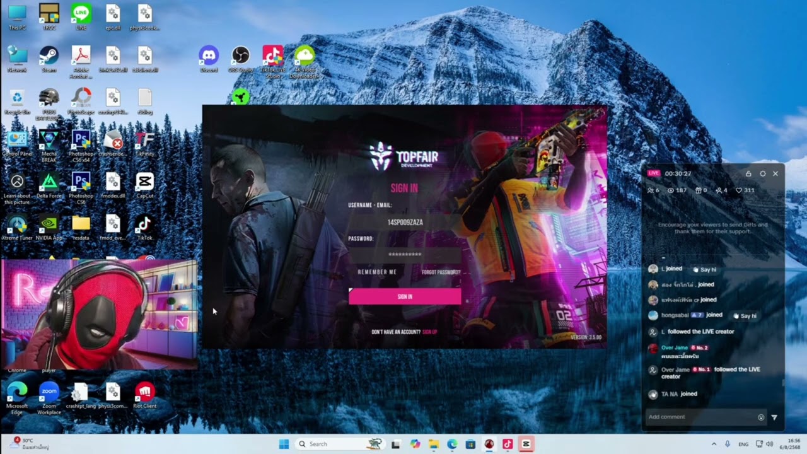Click the Forgot Password link
This screenshot has width=807, height=454.
pos(441,272)
